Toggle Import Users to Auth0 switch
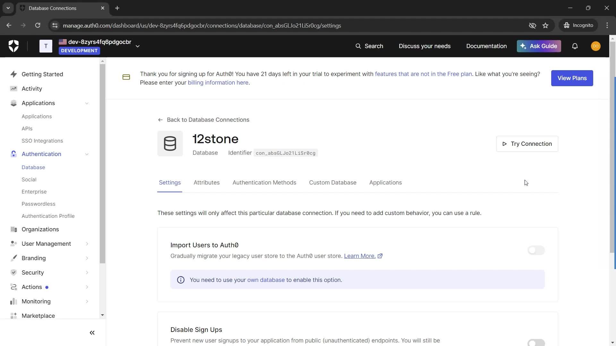 point(536,250)
